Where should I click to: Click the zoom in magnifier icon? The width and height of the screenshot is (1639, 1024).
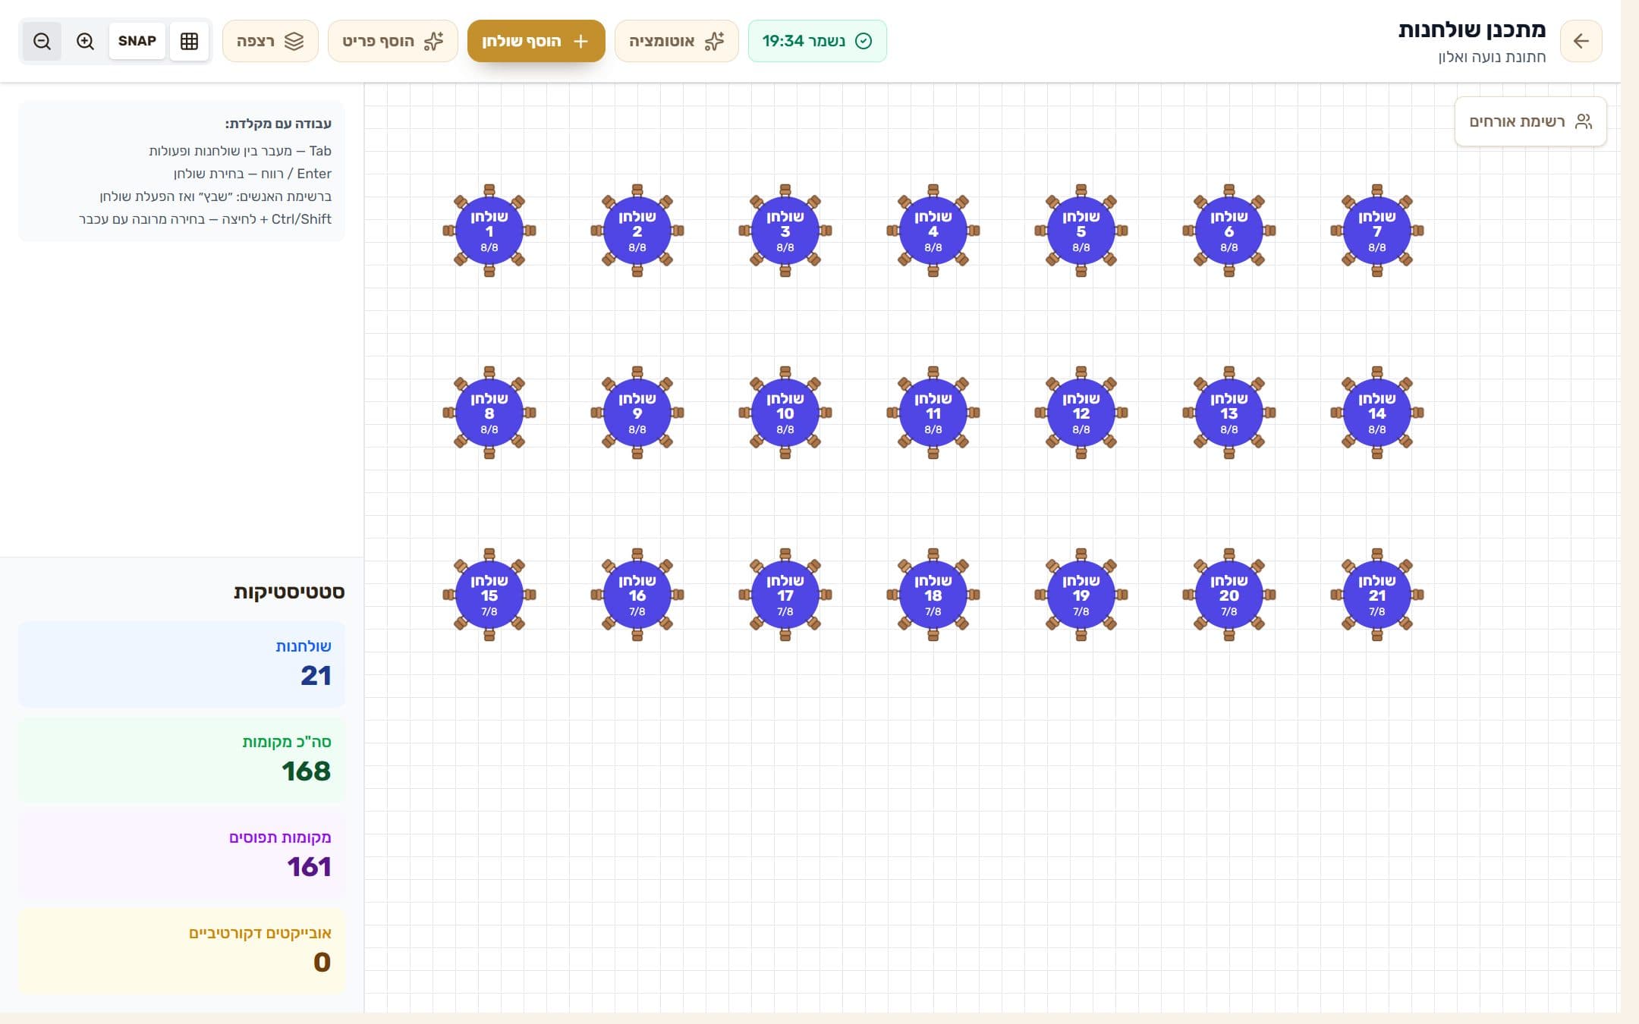pyautogui.click(x=85, y=41)
